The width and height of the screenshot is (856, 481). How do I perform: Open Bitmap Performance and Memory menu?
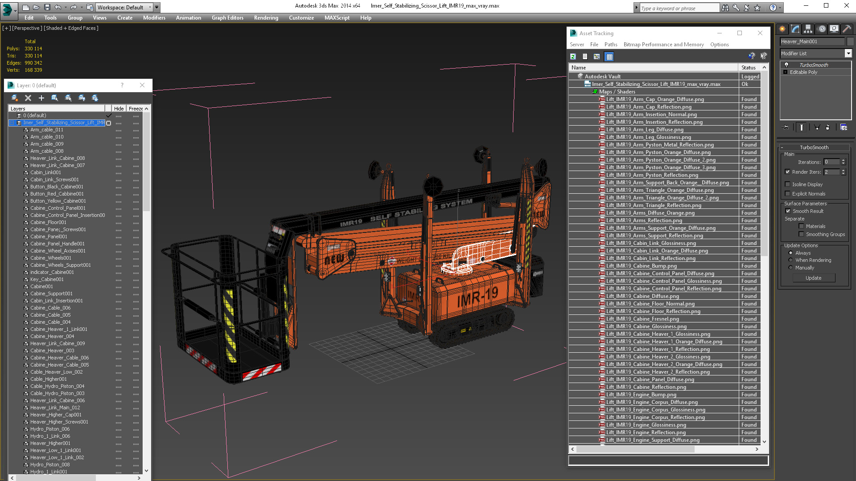[663, 45]
